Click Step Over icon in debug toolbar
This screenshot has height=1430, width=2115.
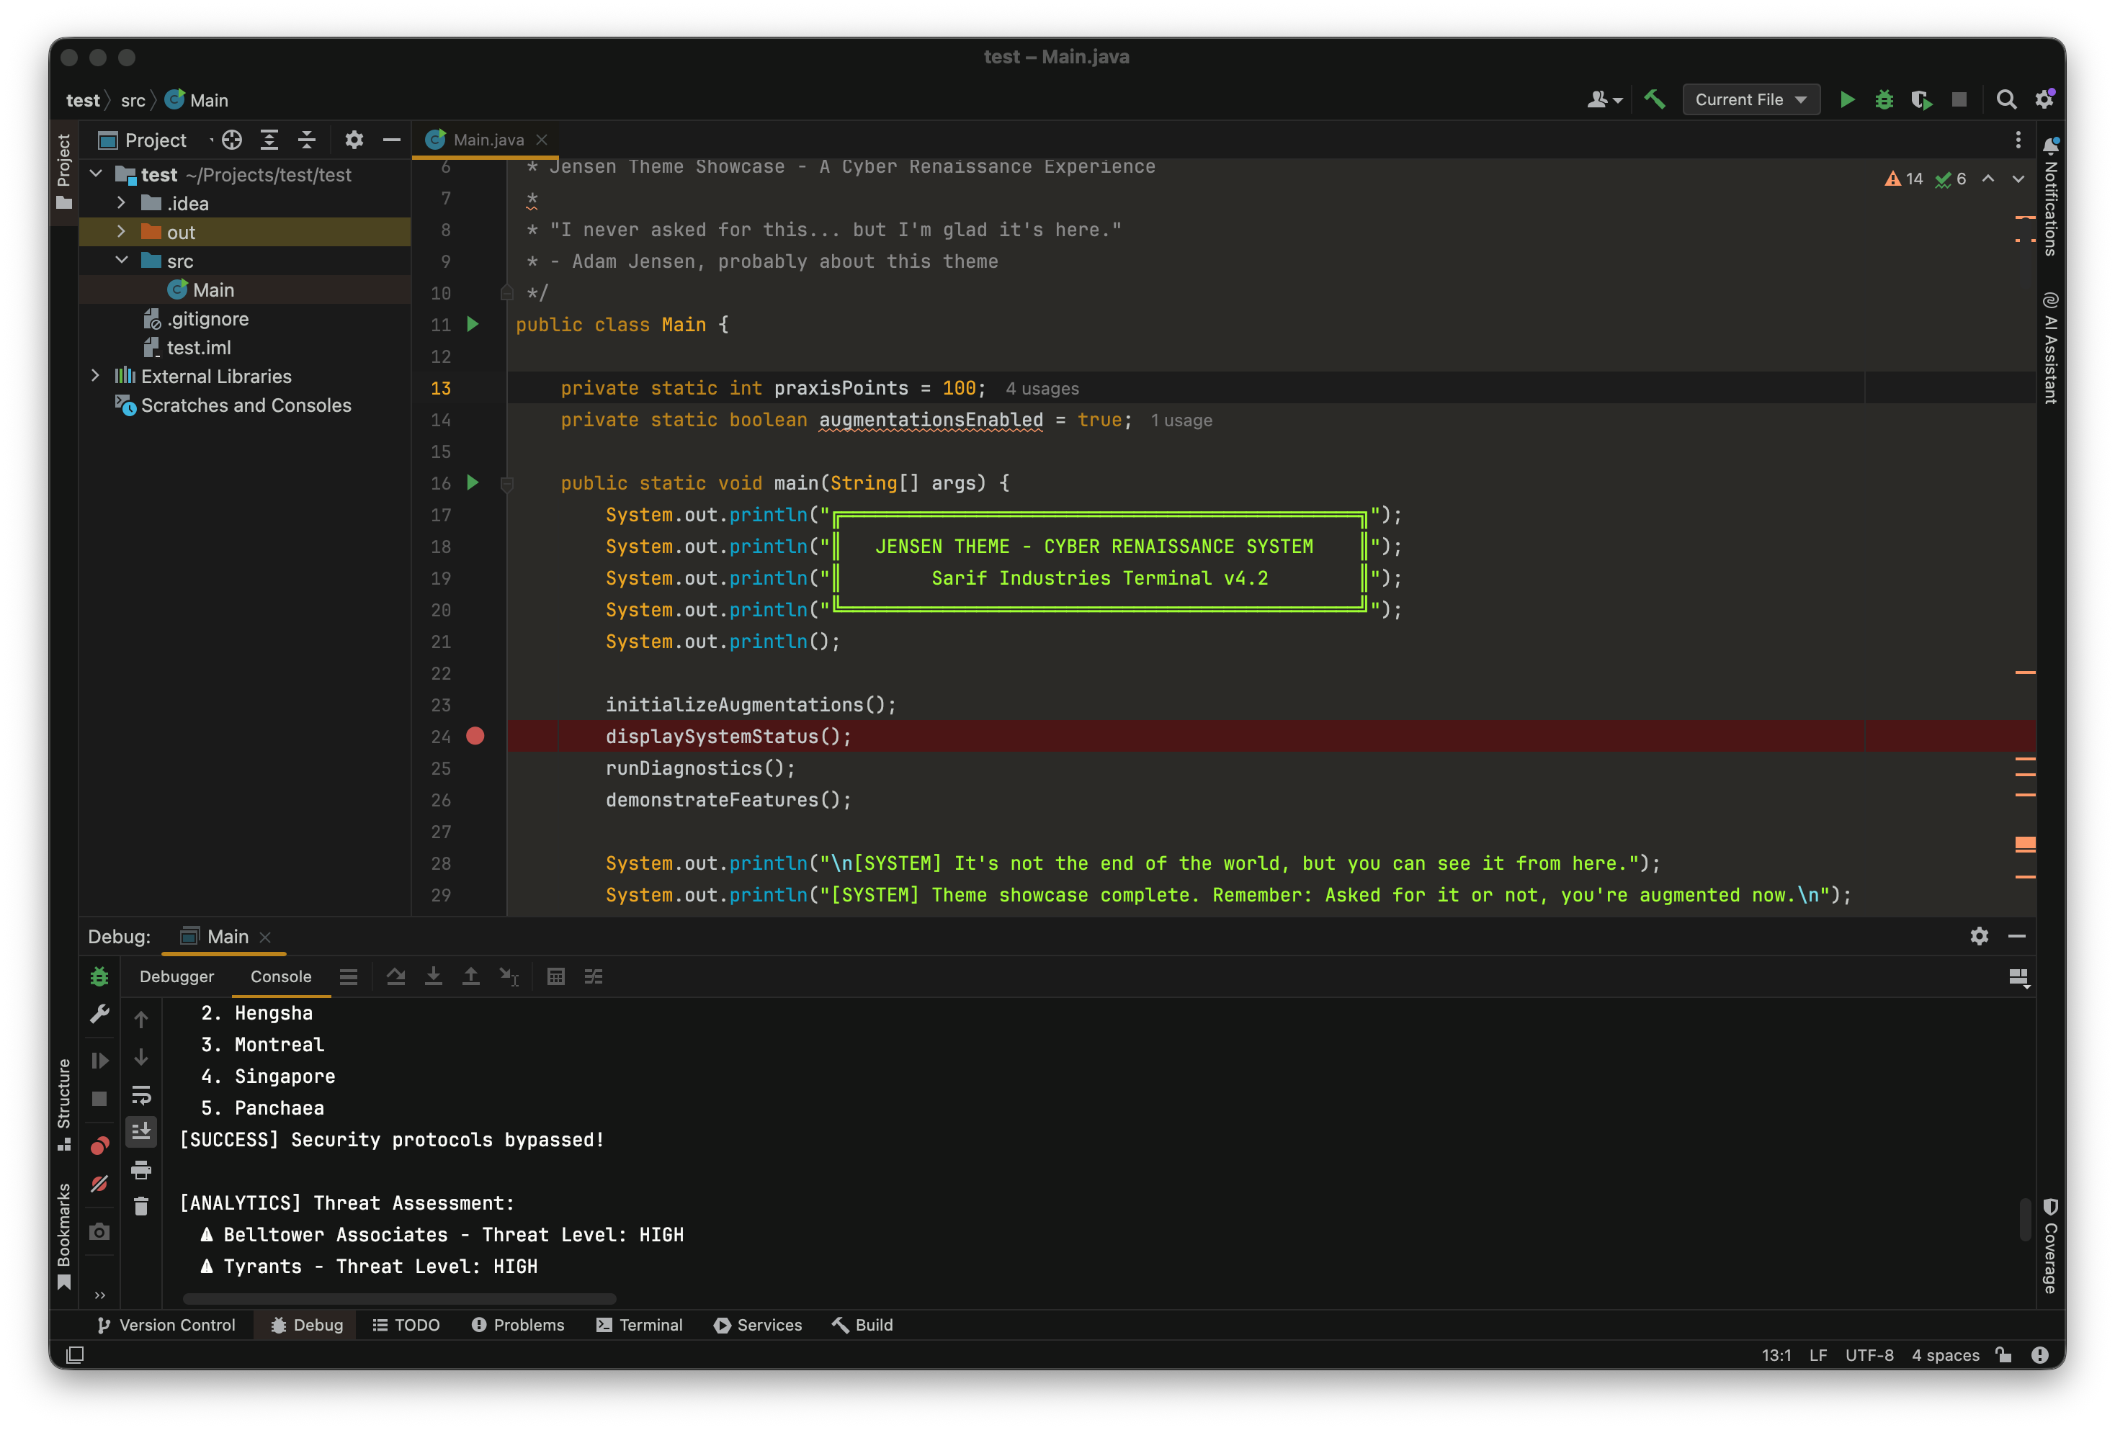395,976
